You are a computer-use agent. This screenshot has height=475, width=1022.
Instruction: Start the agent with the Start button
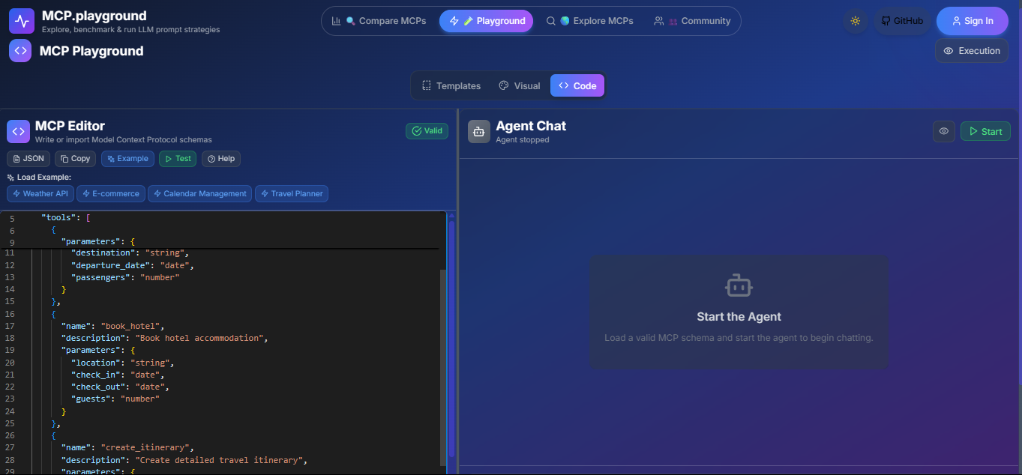[x=985, y=131]
